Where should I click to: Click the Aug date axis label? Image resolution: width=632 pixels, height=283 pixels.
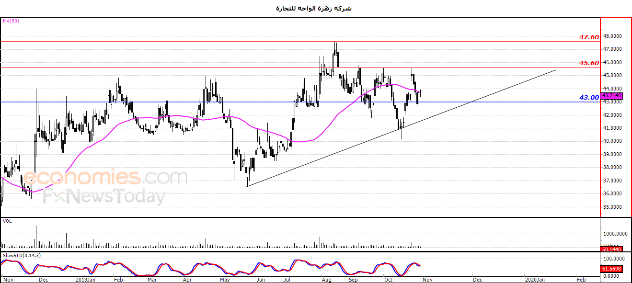[x=327, y=279]
